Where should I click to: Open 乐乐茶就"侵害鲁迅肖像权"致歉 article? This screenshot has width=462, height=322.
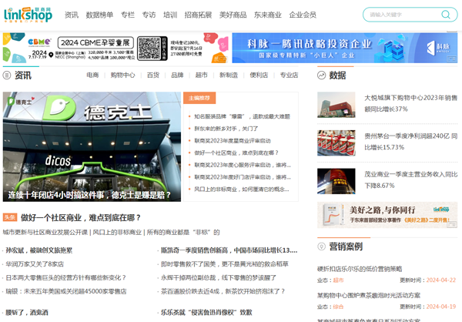pyautogui.click(x=206, y=312)
